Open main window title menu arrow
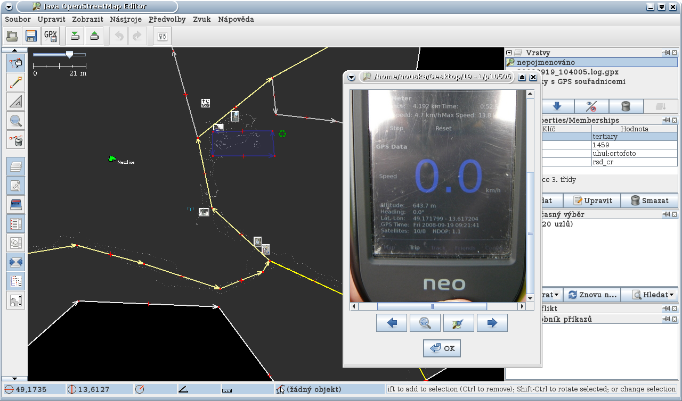This screenshot has height=401, width=682. point(9,7)
